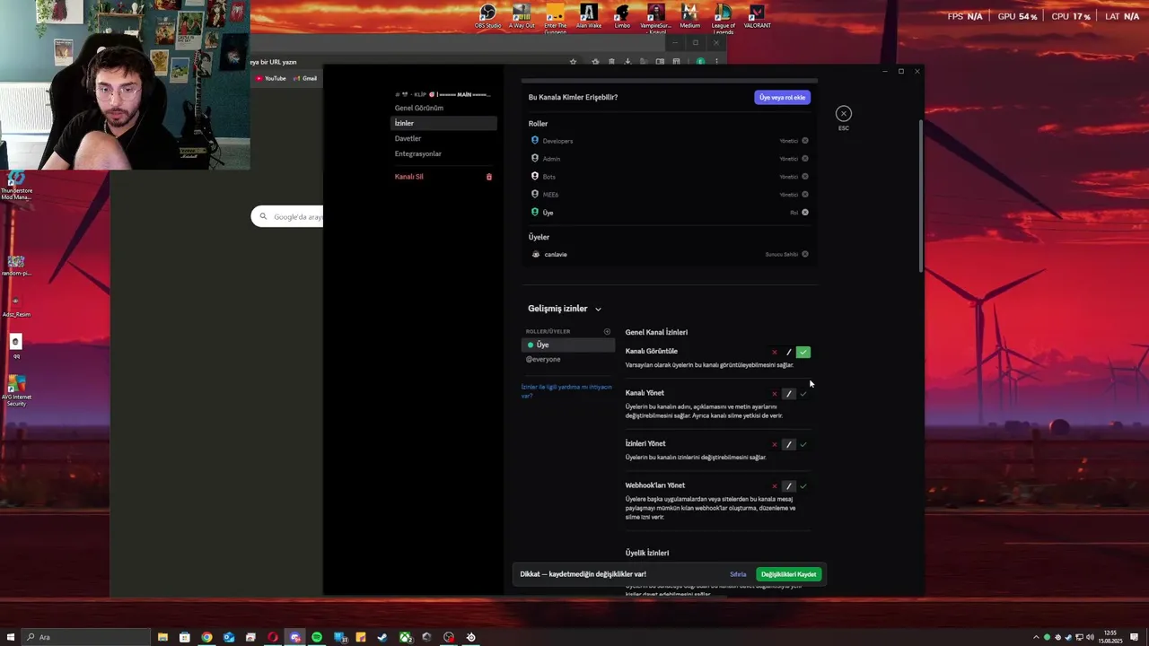Click the Discord settings vertical scrollbar
The image size is (1149, 646).
[920, 195]
